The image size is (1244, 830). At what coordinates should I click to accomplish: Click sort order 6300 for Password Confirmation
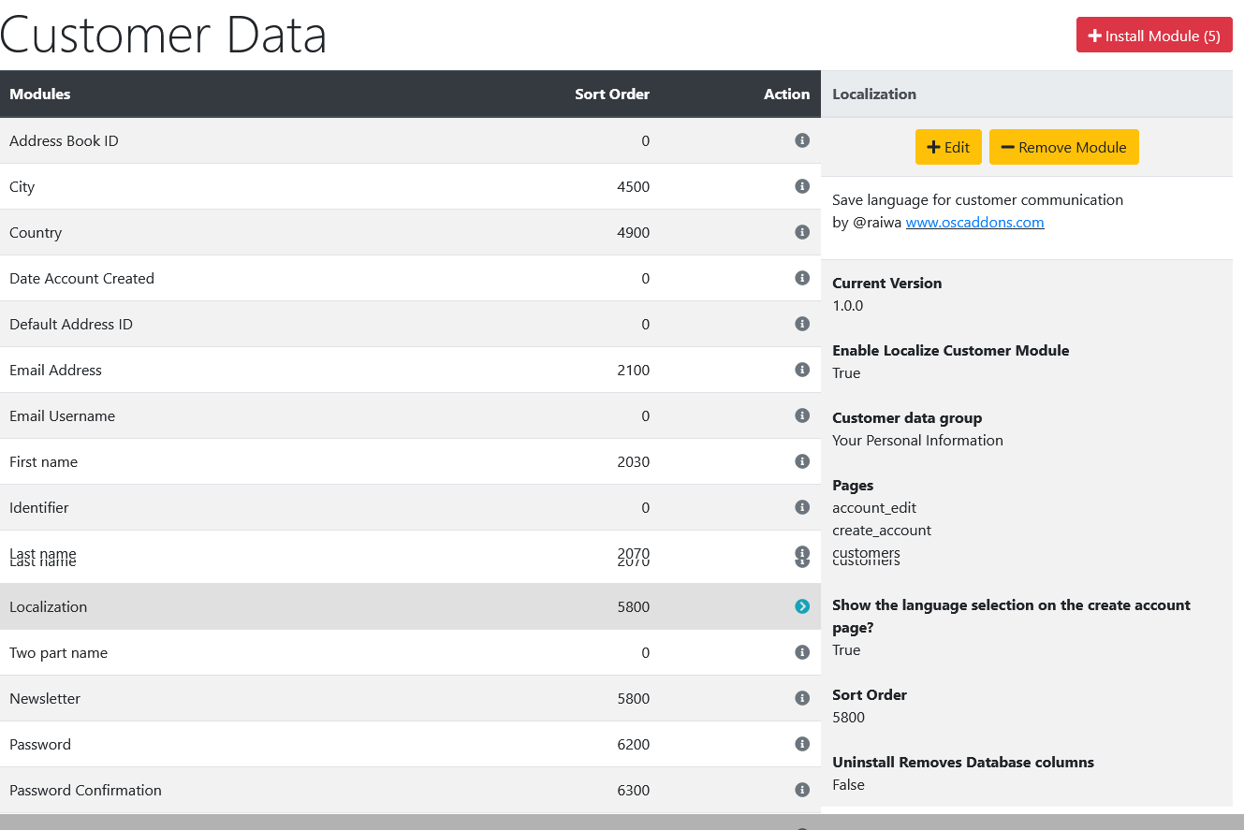pos(634,791)
